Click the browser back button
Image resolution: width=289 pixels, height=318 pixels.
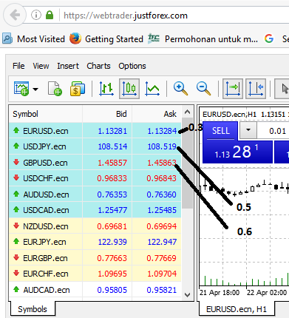point(15,16)
